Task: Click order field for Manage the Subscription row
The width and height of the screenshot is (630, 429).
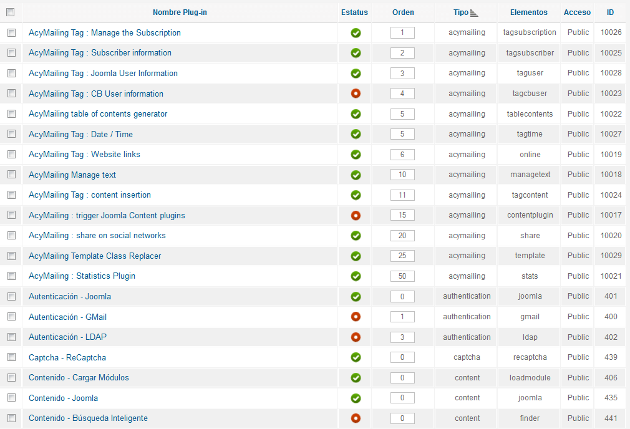Action: click(x=402, y=33)
